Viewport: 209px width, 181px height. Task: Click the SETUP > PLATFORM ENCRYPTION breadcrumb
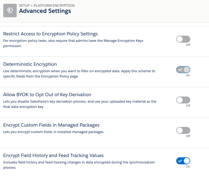[x=47, y=6]
